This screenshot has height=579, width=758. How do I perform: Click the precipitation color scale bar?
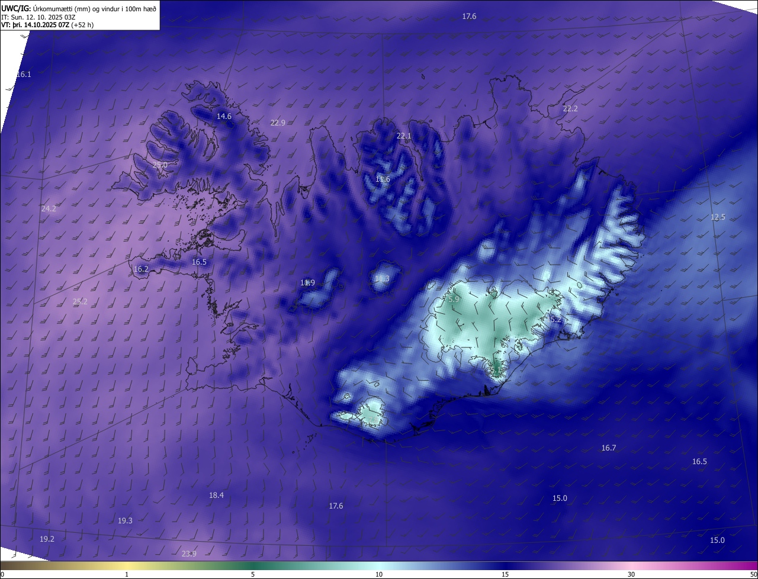pyautogui.click(x=379, y=566)
